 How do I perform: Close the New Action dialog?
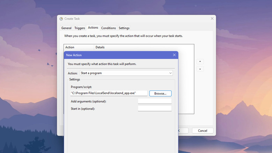point(174,55)
